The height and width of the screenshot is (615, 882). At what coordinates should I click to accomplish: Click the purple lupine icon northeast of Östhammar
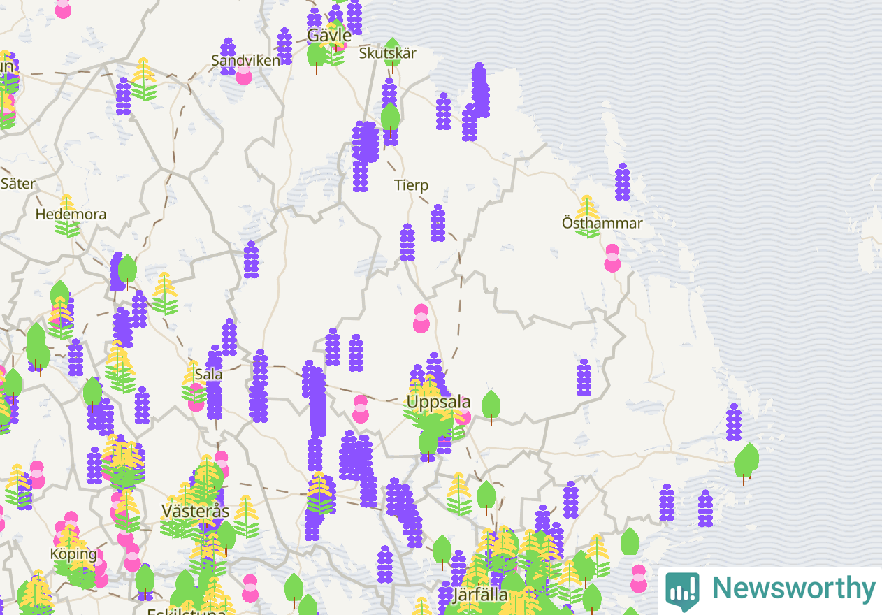coord(623,182)
